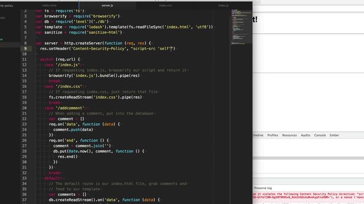Click line number 9 in the gutter
Screen dimensions: 364x204
click(x=25, y=49)
